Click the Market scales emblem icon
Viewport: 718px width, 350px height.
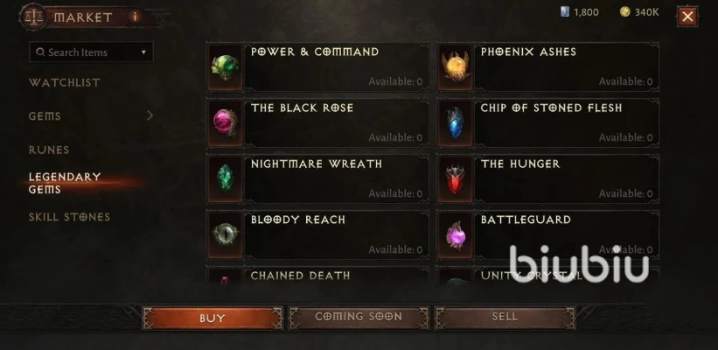[x=33, y=17]
